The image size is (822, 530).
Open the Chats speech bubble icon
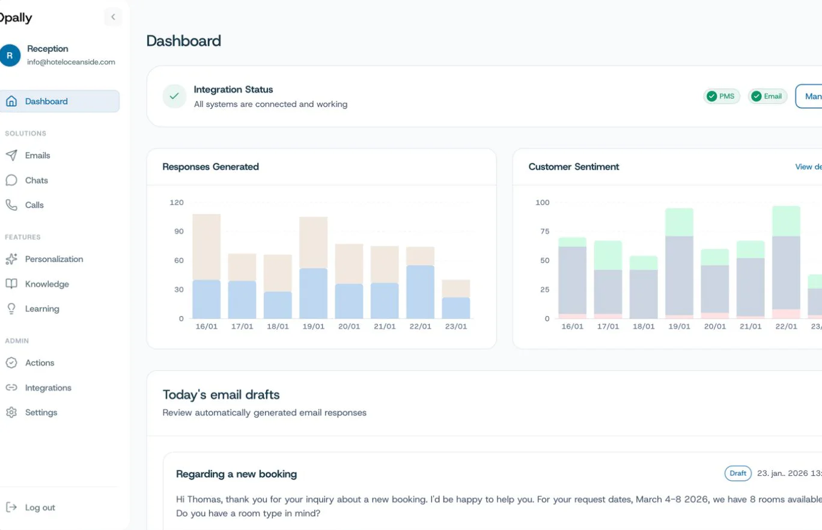point(11,180)
